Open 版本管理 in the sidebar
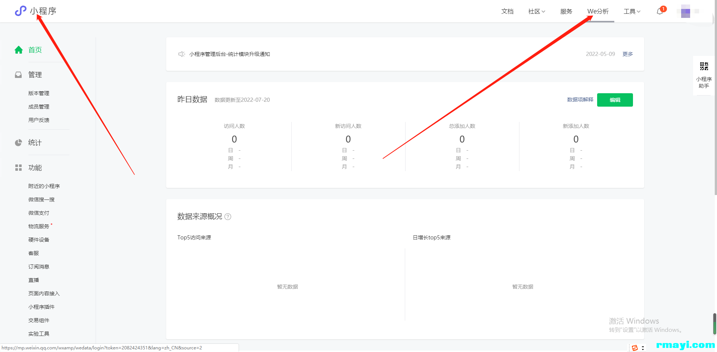 coord(39,93)
